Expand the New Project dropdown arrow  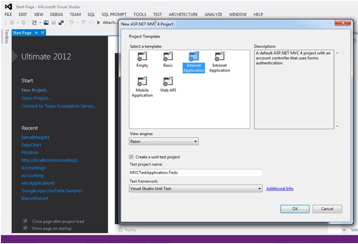[40, 23]
